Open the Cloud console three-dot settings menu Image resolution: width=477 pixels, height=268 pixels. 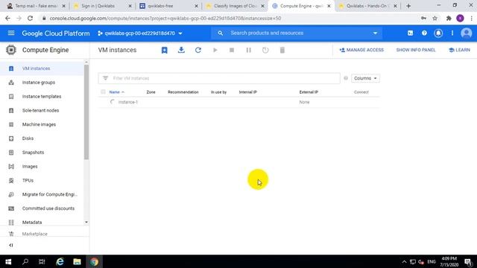click(452, 33)
